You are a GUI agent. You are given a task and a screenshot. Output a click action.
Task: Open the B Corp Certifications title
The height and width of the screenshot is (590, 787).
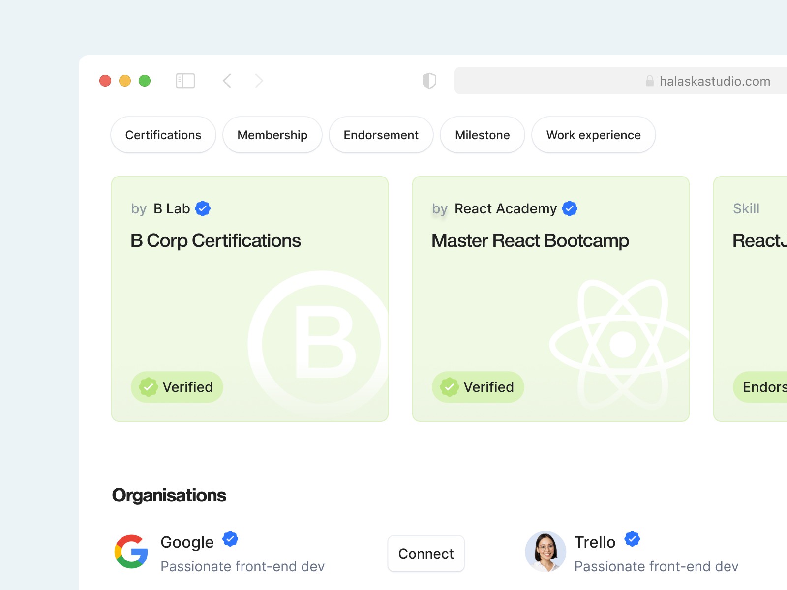(215, 241)
